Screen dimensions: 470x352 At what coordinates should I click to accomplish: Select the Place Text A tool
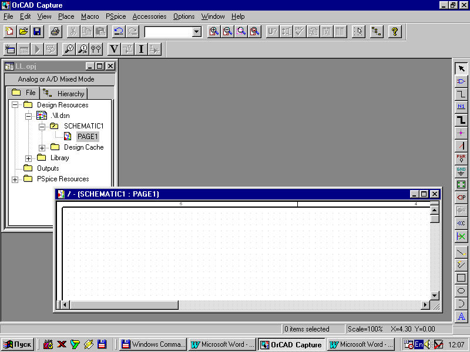[461, 316]
